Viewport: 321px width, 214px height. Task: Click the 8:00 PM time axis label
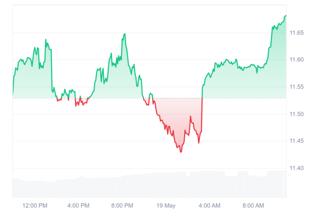[122, 205]
